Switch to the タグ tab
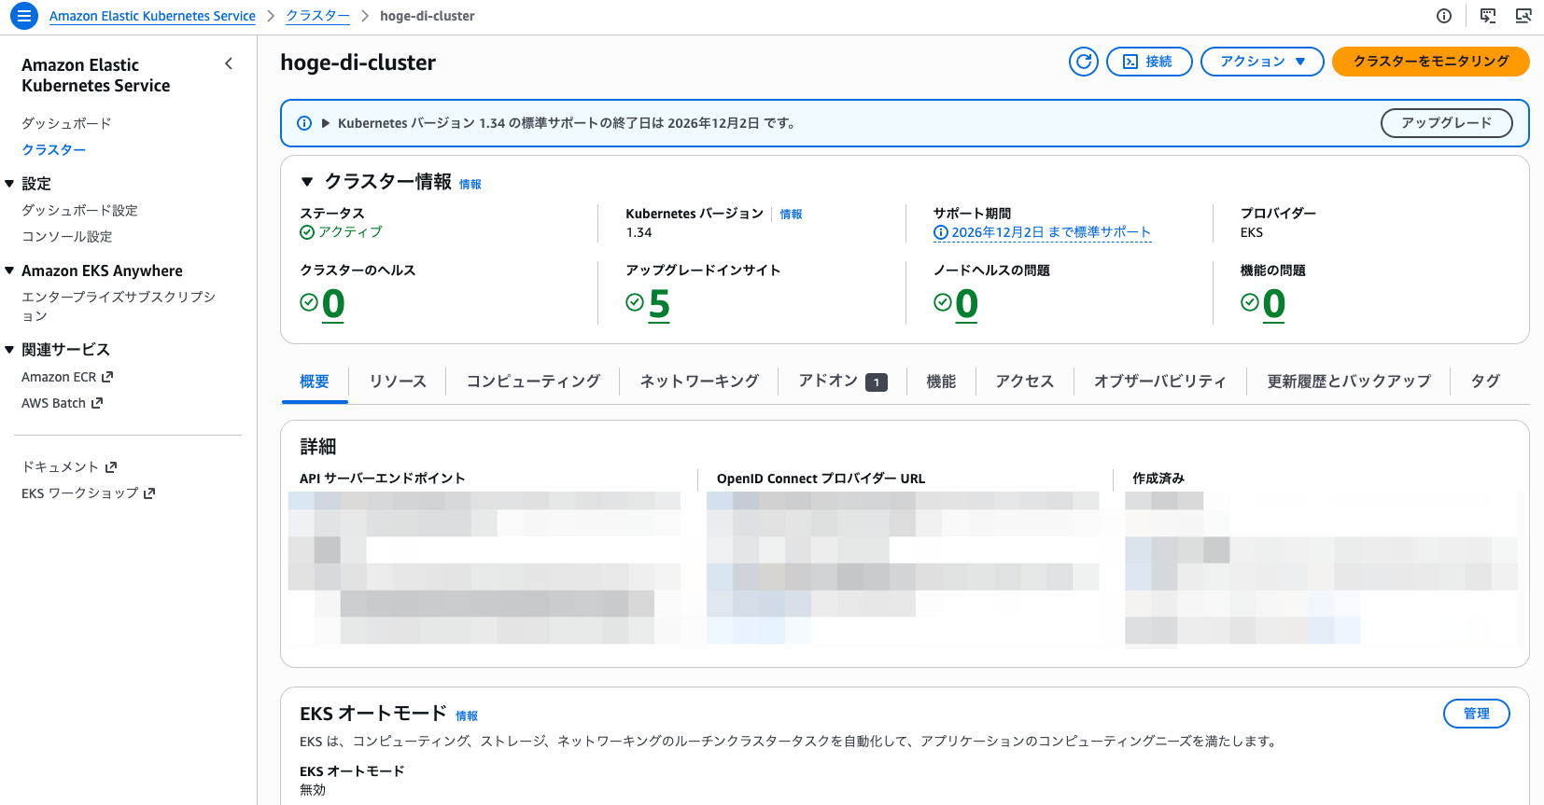Viewport: 1544px width, 805px height. point(1485,381)
